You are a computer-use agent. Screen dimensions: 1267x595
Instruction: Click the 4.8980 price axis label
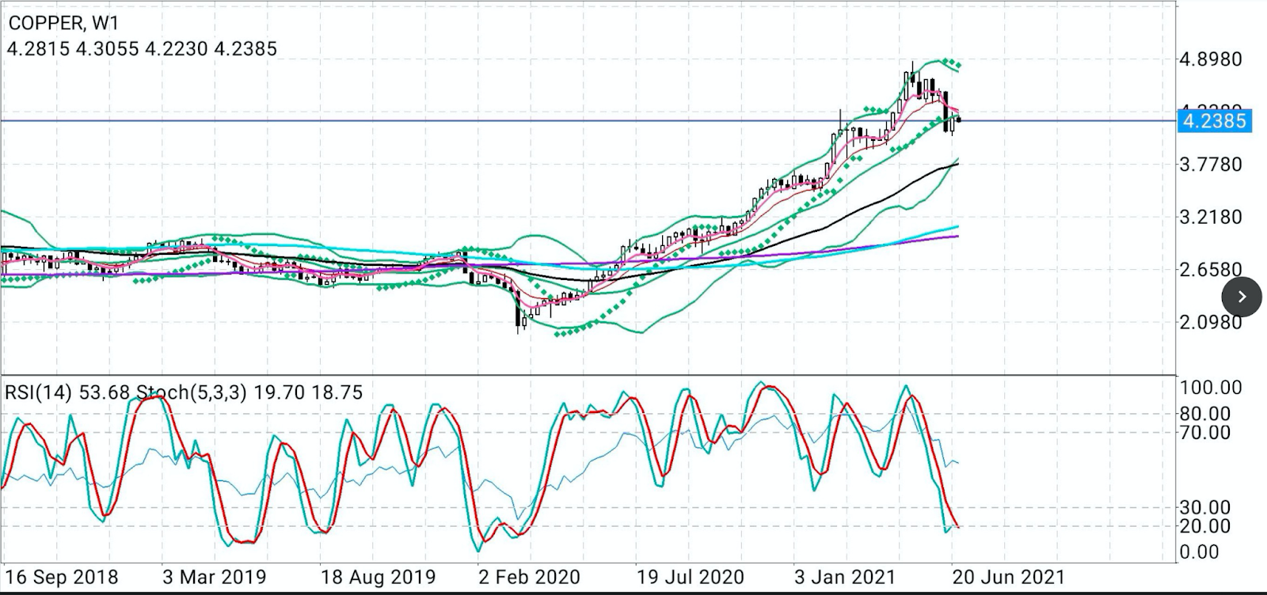[x=1211, y=59]
